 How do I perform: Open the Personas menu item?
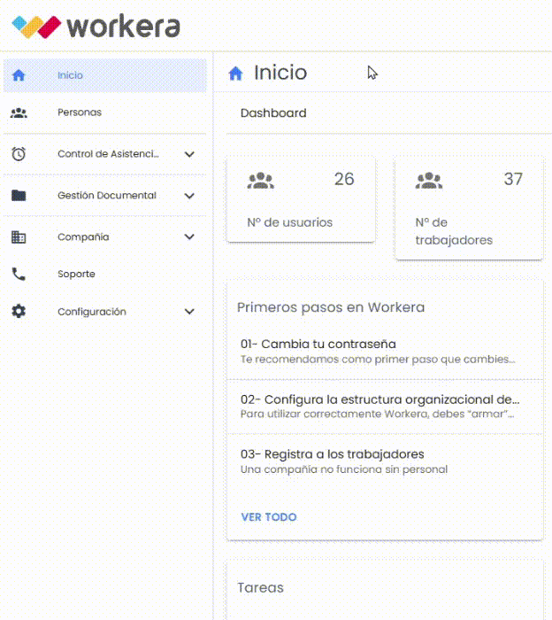80,112
